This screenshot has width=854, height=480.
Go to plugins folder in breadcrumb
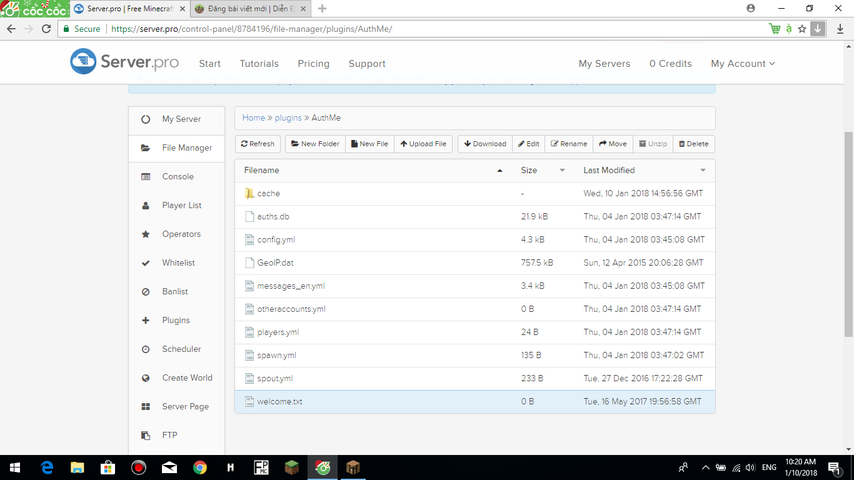[288, 118]
